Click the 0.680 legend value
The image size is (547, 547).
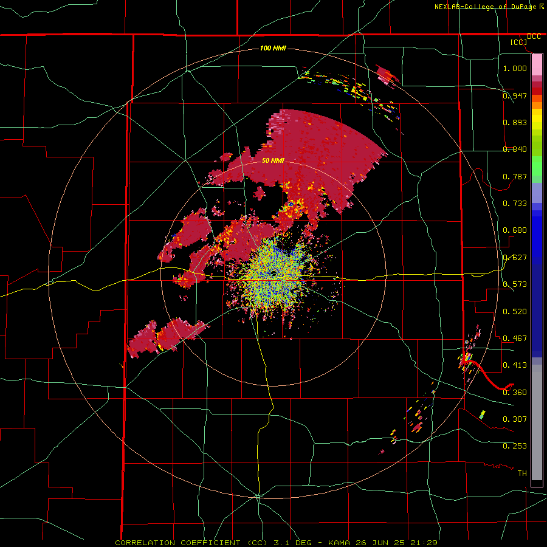point(515,230)
